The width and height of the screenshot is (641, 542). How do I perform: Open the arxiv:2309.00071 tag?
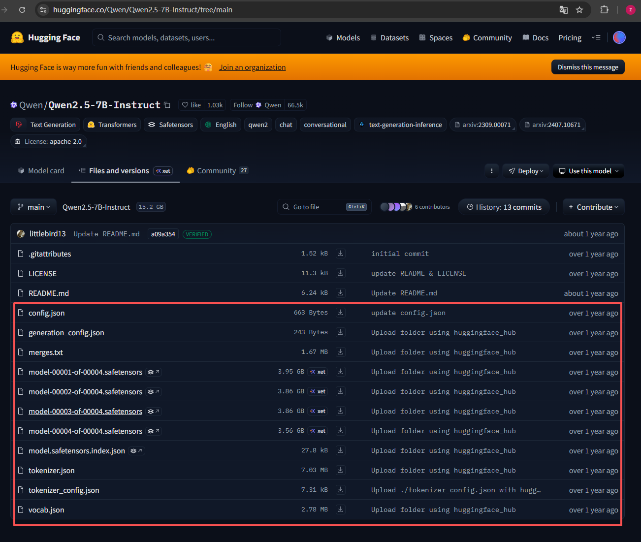pos(483,125)
